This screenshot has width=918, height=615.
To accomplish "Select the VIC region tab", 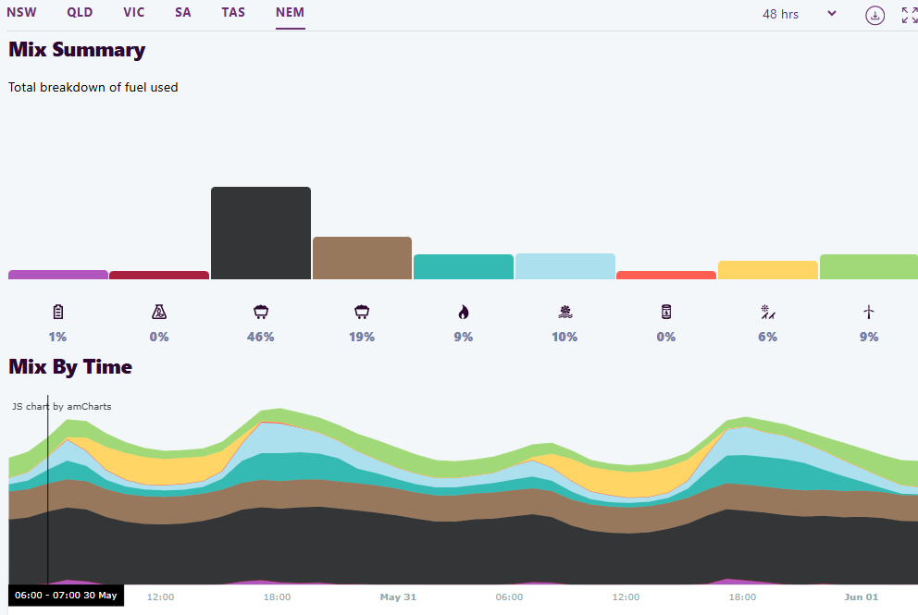I will tap(134, 13).
